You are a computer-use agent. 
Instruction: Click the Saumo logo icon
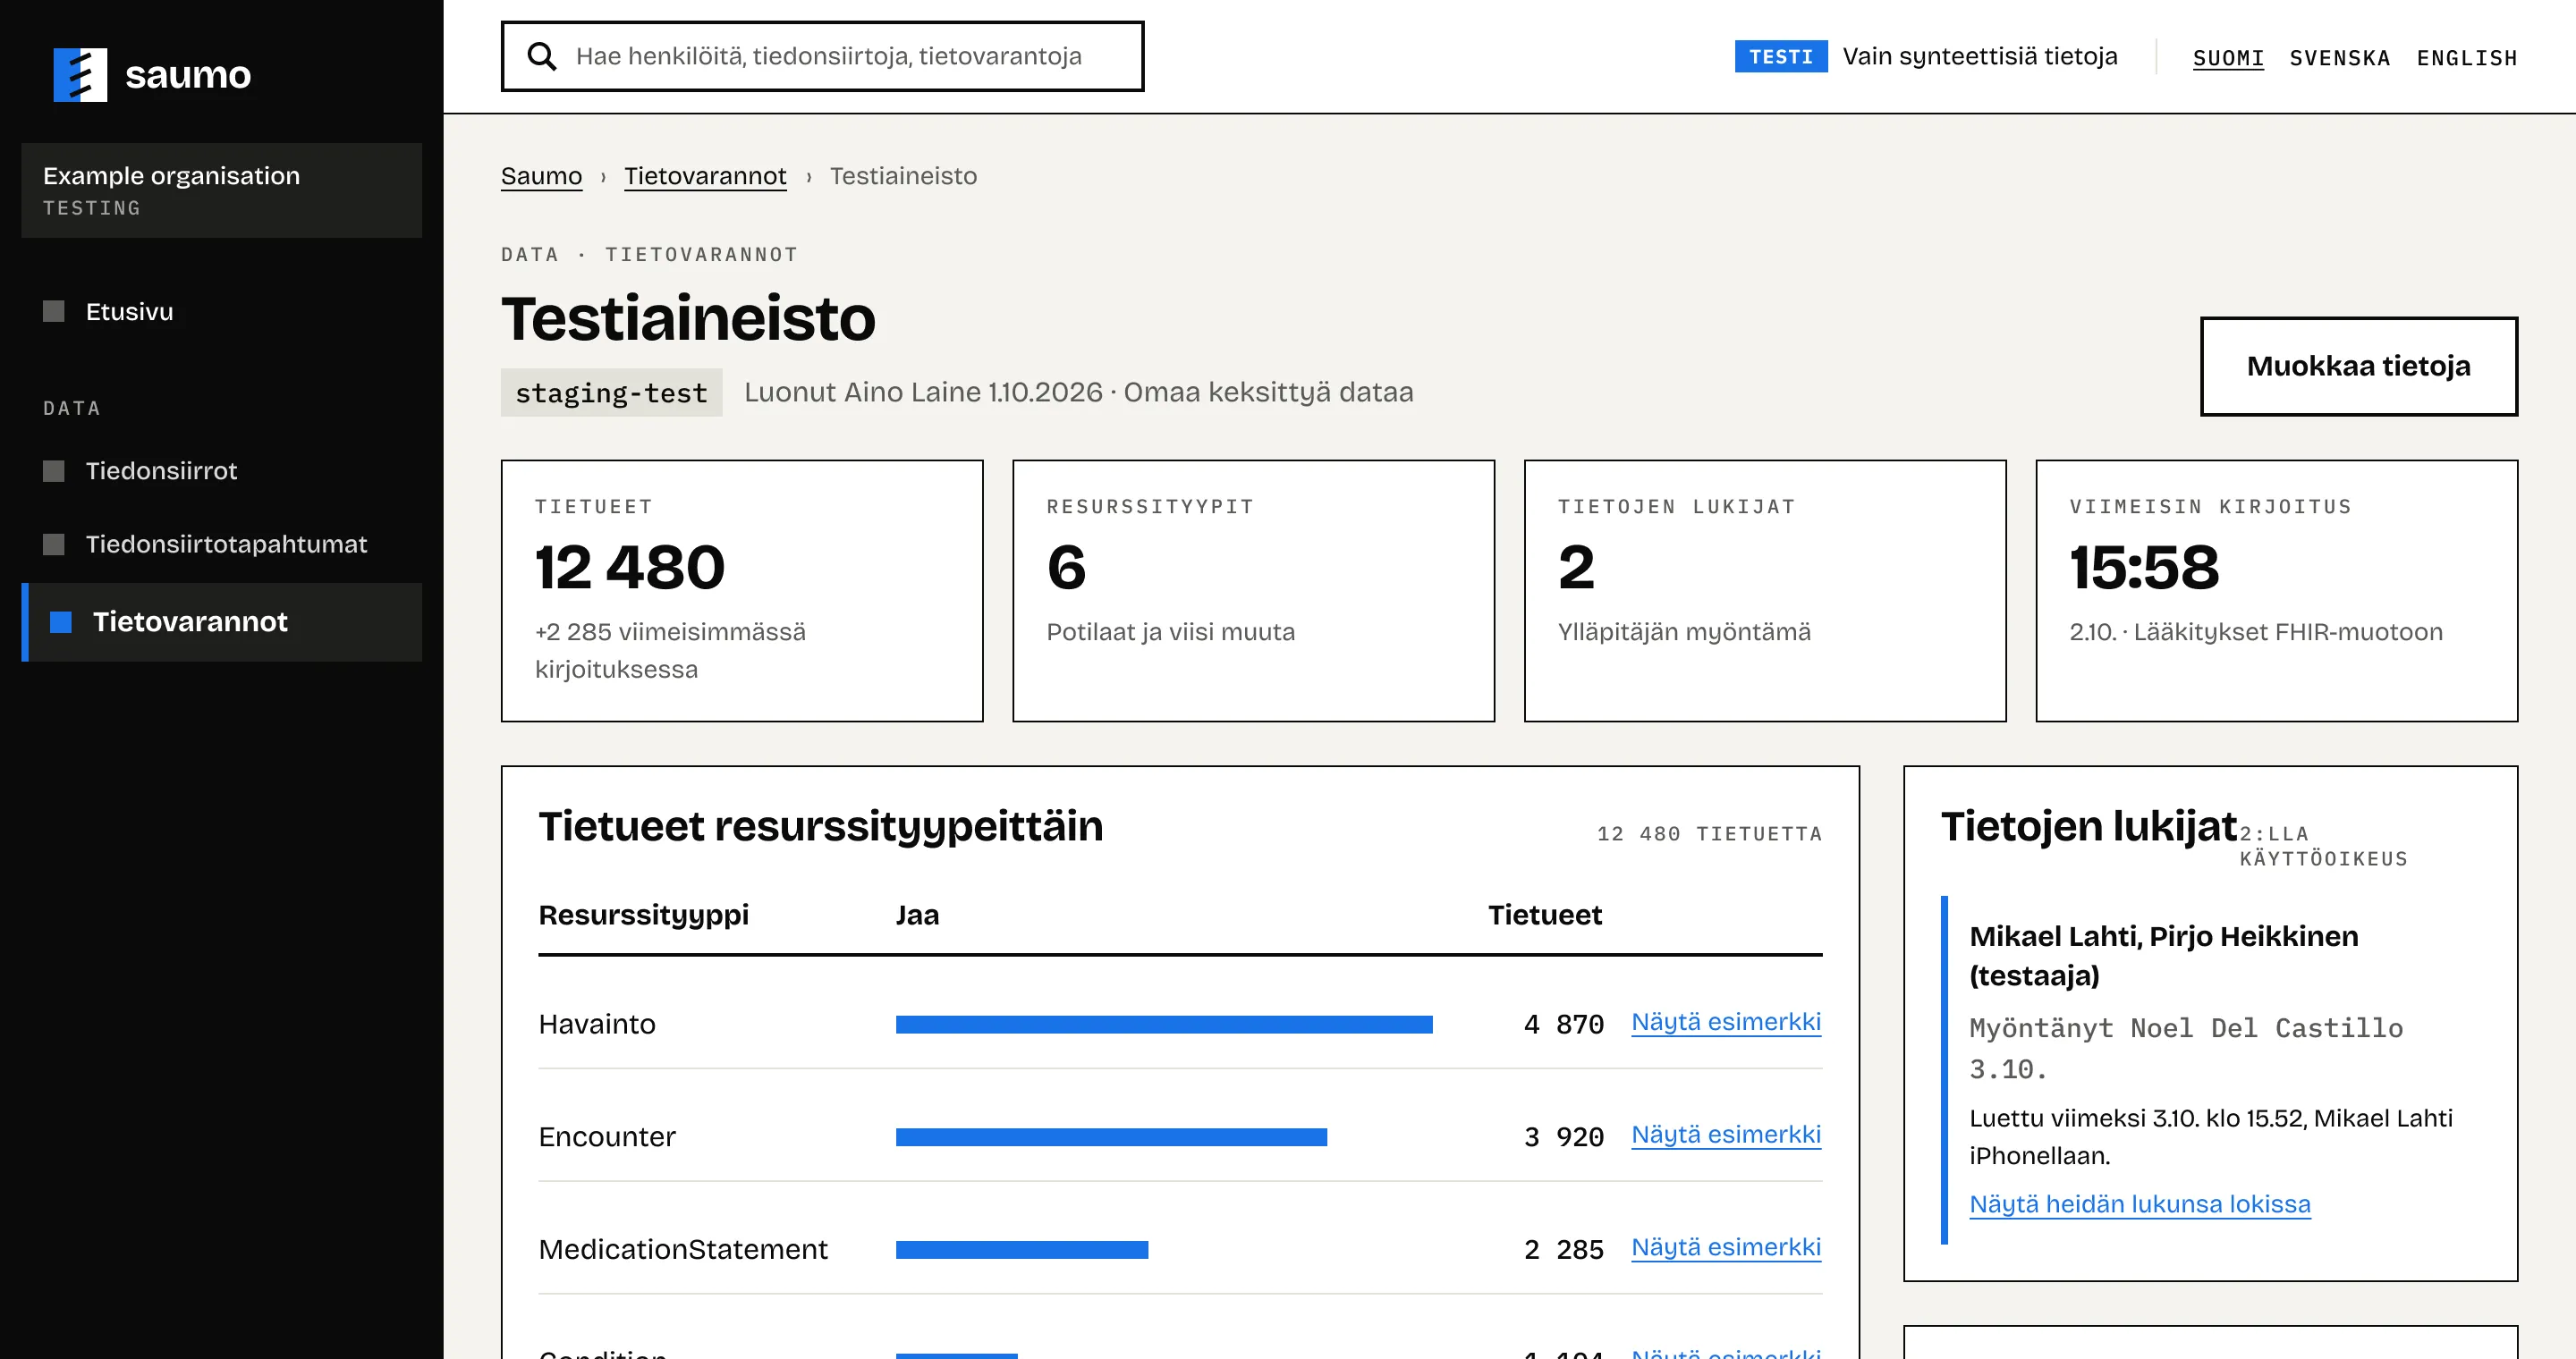80,75
